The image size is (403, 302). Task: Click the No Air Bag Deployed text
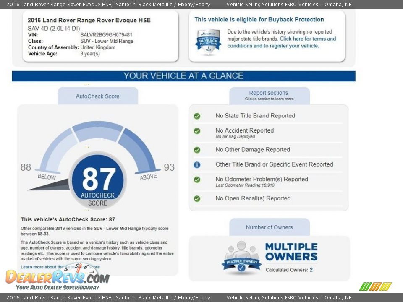coord(235,137)
